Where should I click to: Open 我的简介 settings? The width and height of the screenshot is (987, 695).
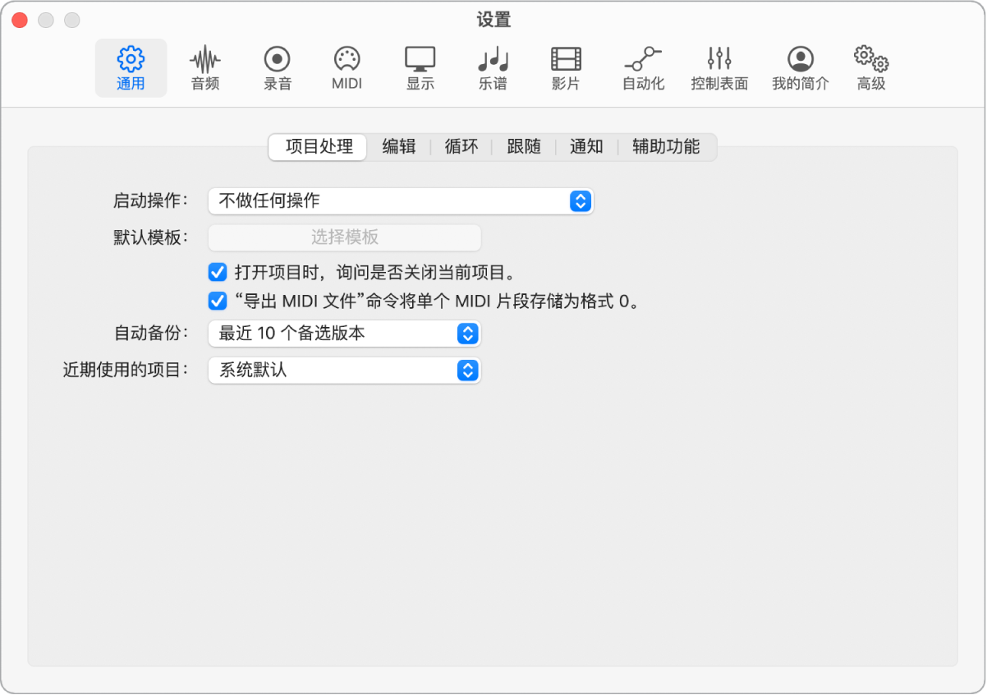(801, 67)
